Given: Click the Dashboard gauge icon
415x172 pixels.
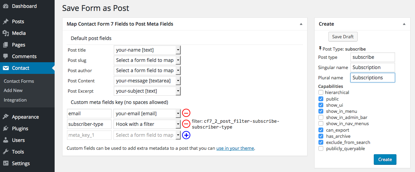Looking at the screenshot, I should coord(5,6).
